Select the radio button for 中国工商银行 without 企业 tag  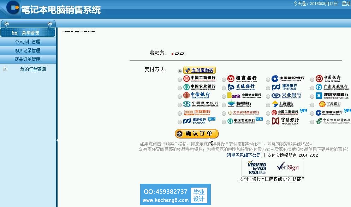(x=179, y=80)
